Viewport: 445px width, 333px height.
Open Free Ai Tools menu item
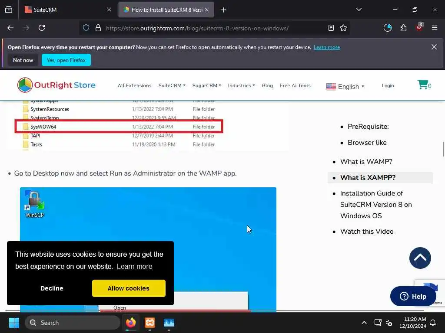coord(295,85)
